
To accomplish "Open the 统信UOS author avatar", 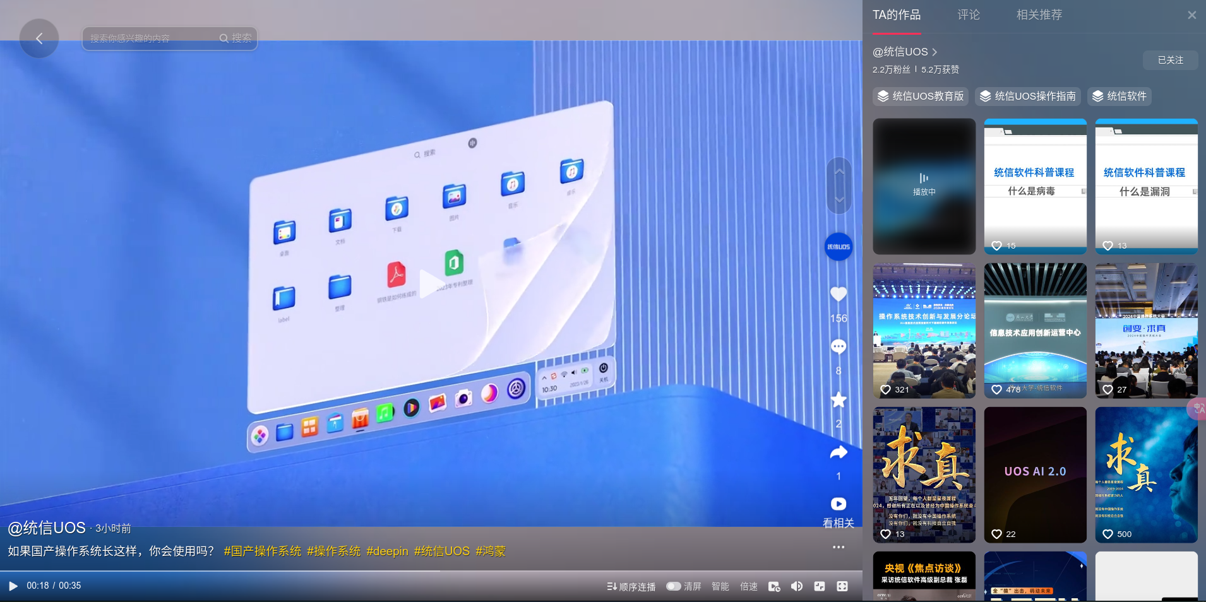I will (x=839, y=247).
